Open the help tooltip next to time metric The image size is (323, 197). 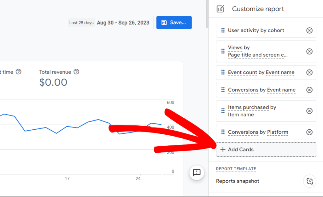pos(19,72)
